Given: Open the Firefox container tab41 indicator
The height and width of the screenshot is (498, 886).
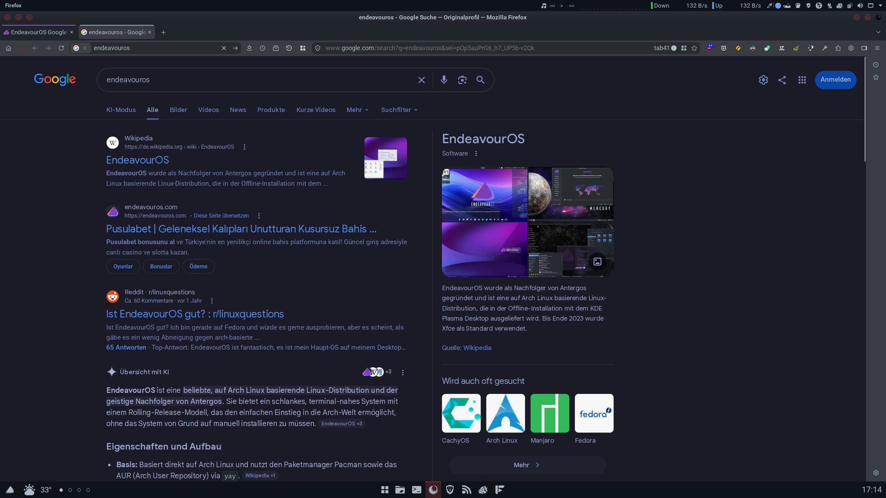Looking at the screenshot, I should click(665, 48).
